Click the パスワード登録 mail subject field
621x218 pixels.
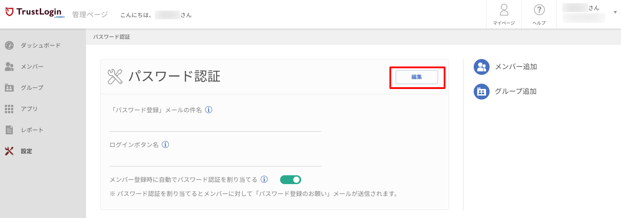(215, 124)
